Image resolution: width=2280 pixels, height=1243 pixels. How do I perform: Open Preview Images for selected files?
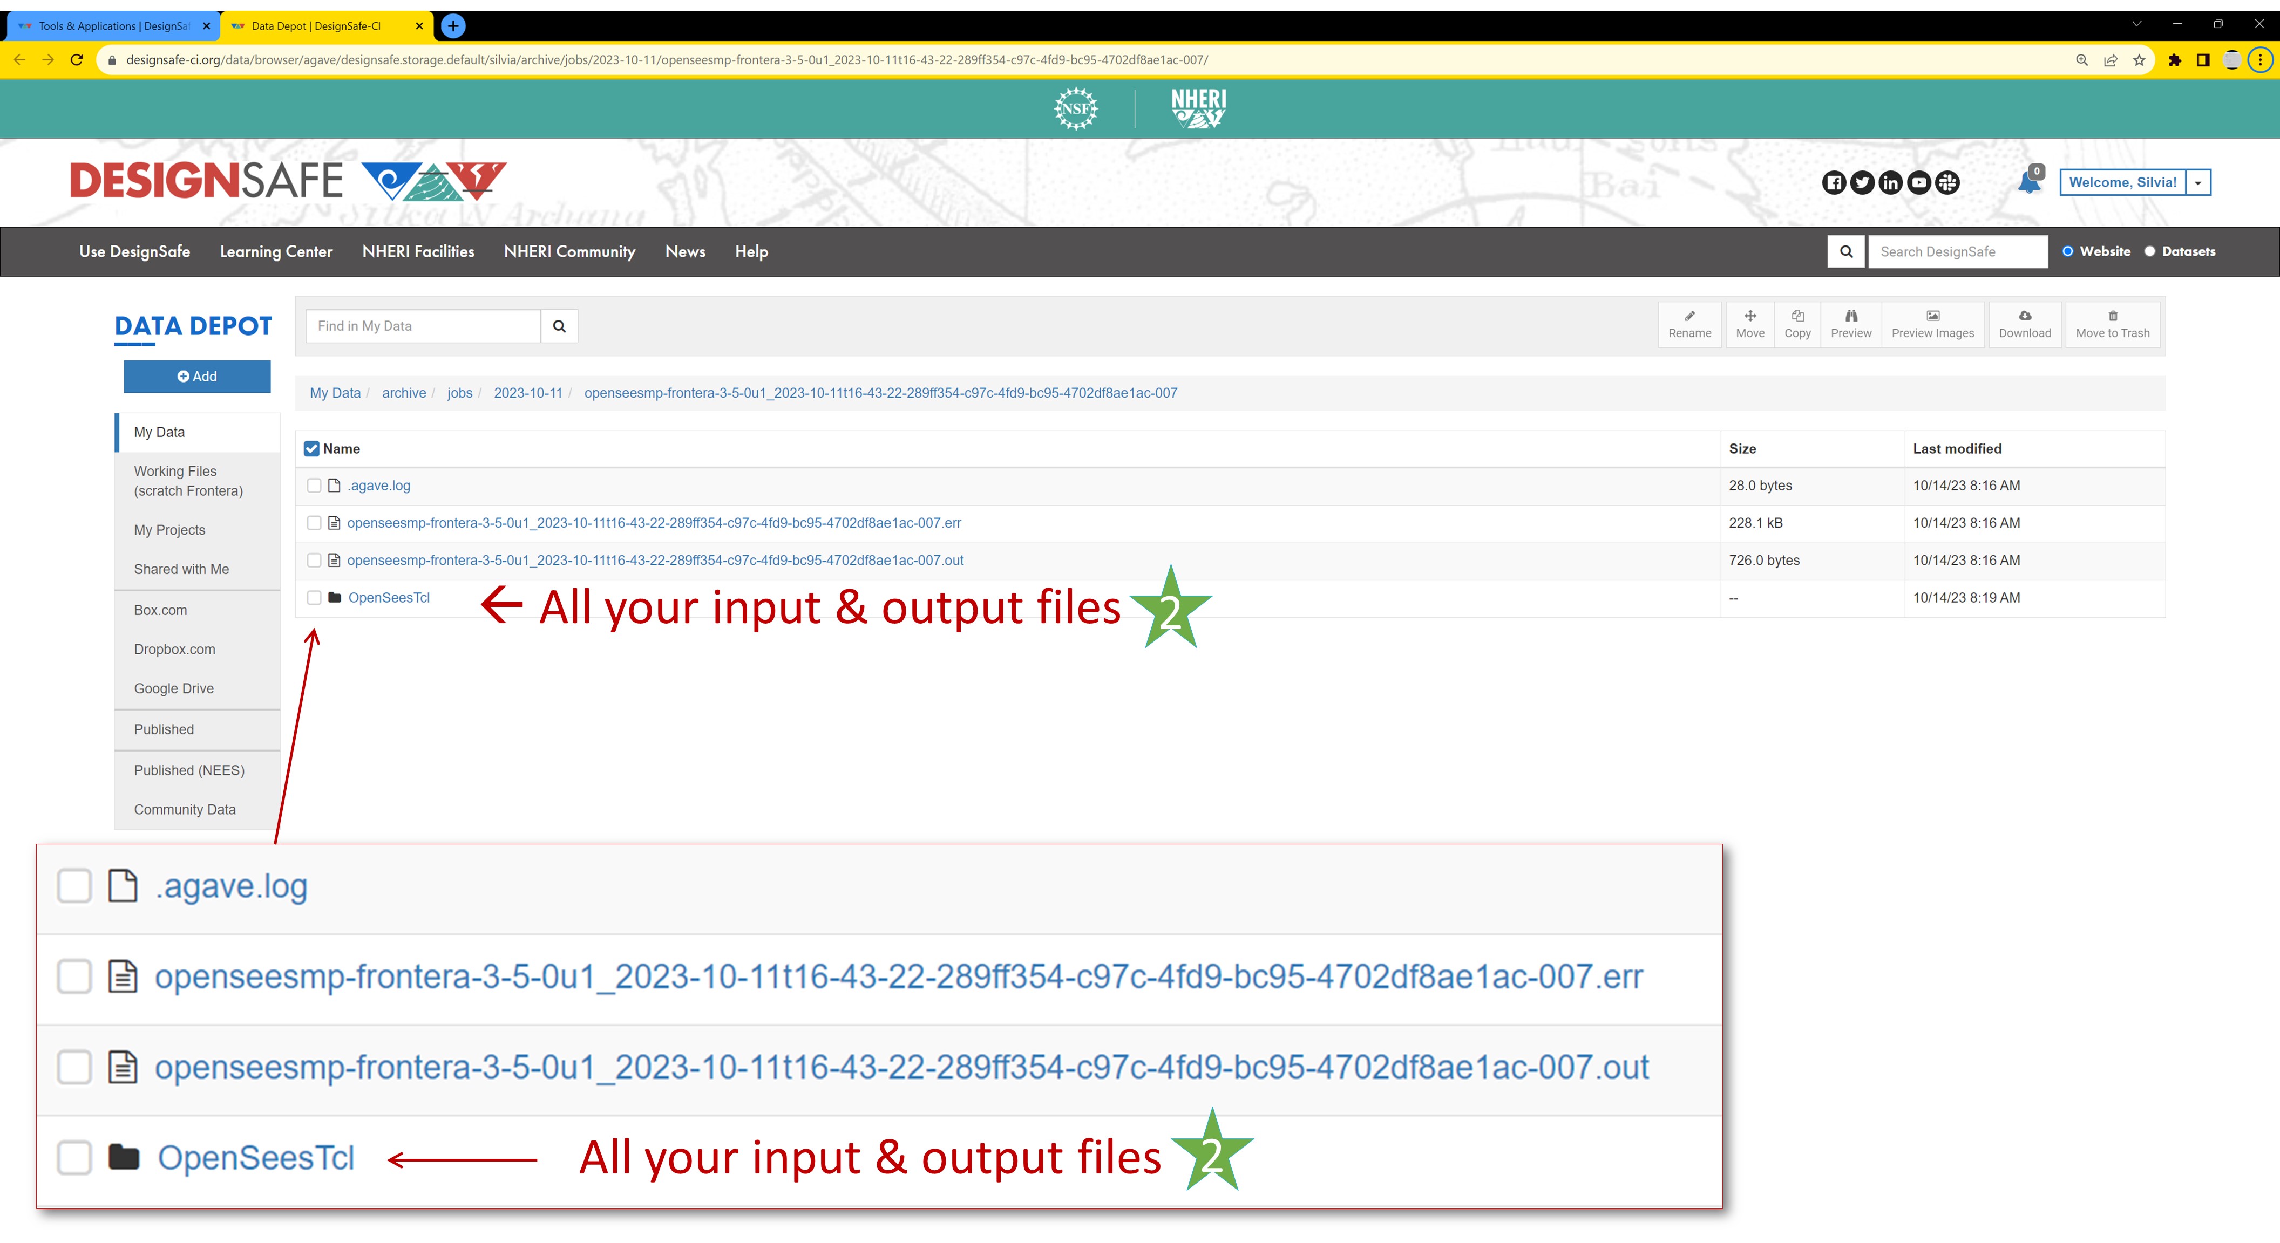click(1933, 324)
